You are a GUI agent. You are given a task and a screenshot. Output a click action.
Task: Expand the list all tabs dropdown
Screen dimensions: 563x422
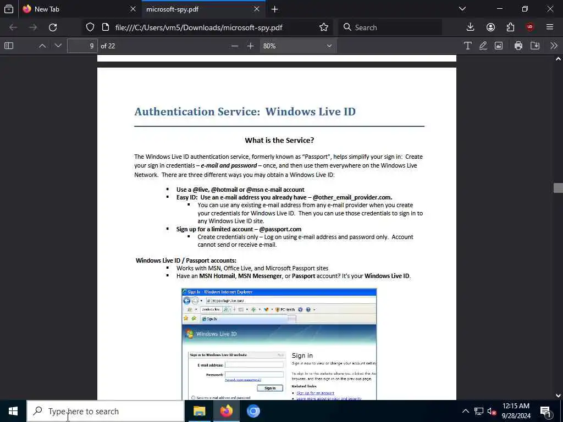[x=462, y=9]
